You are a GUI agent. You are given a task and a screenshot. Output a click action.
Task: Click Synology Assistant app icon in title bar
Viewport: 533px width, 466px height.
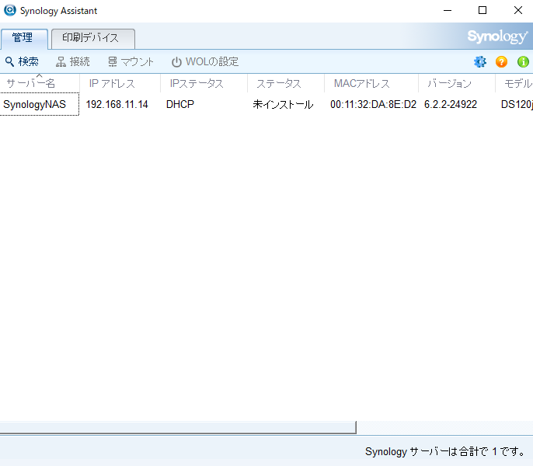click(10, 10)
